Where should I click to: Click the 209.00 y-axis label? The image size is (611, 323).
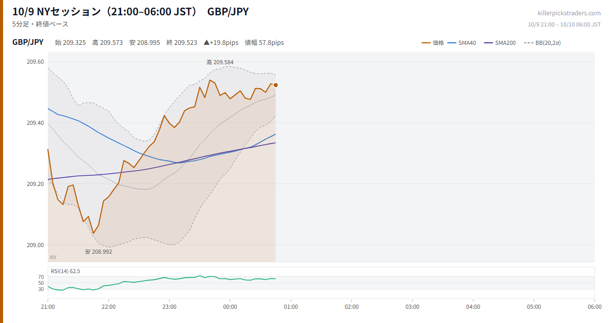pyautogui.click(x=35, y=245)
